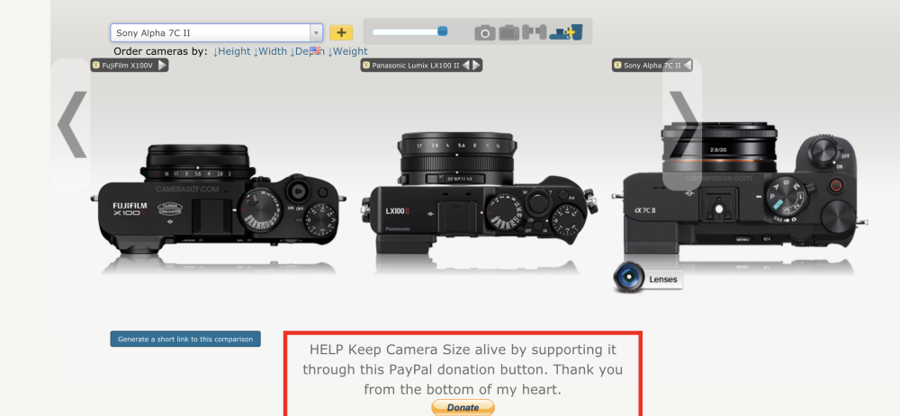Open the camera selection dropdown
Viewport: 900px width, 416px height.
tap(316, 32)
